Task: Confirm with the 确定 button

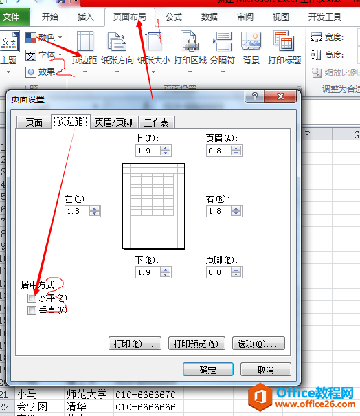Action: tap(208, 369)
